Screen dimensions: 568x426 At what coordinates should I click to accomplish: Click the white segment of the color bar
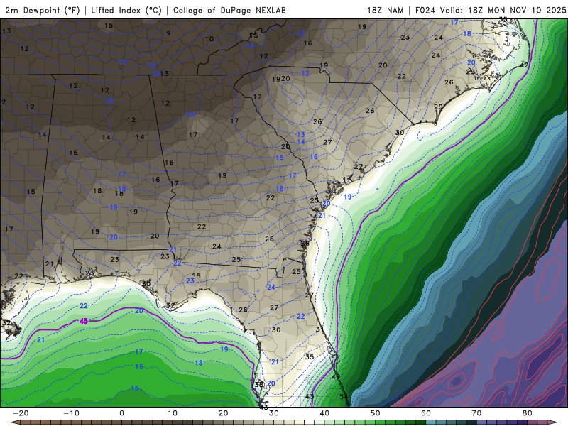coord(310,422)
